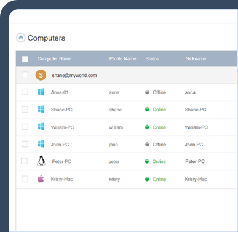
Task: Click Offline status text in Jhon-PC row
Action: tap(159, 145)
